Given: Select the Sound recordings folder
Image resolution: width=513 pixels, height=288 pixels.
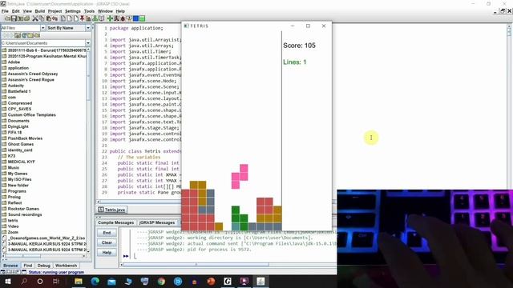Looking at the screenshot, I should click(25, 214).
